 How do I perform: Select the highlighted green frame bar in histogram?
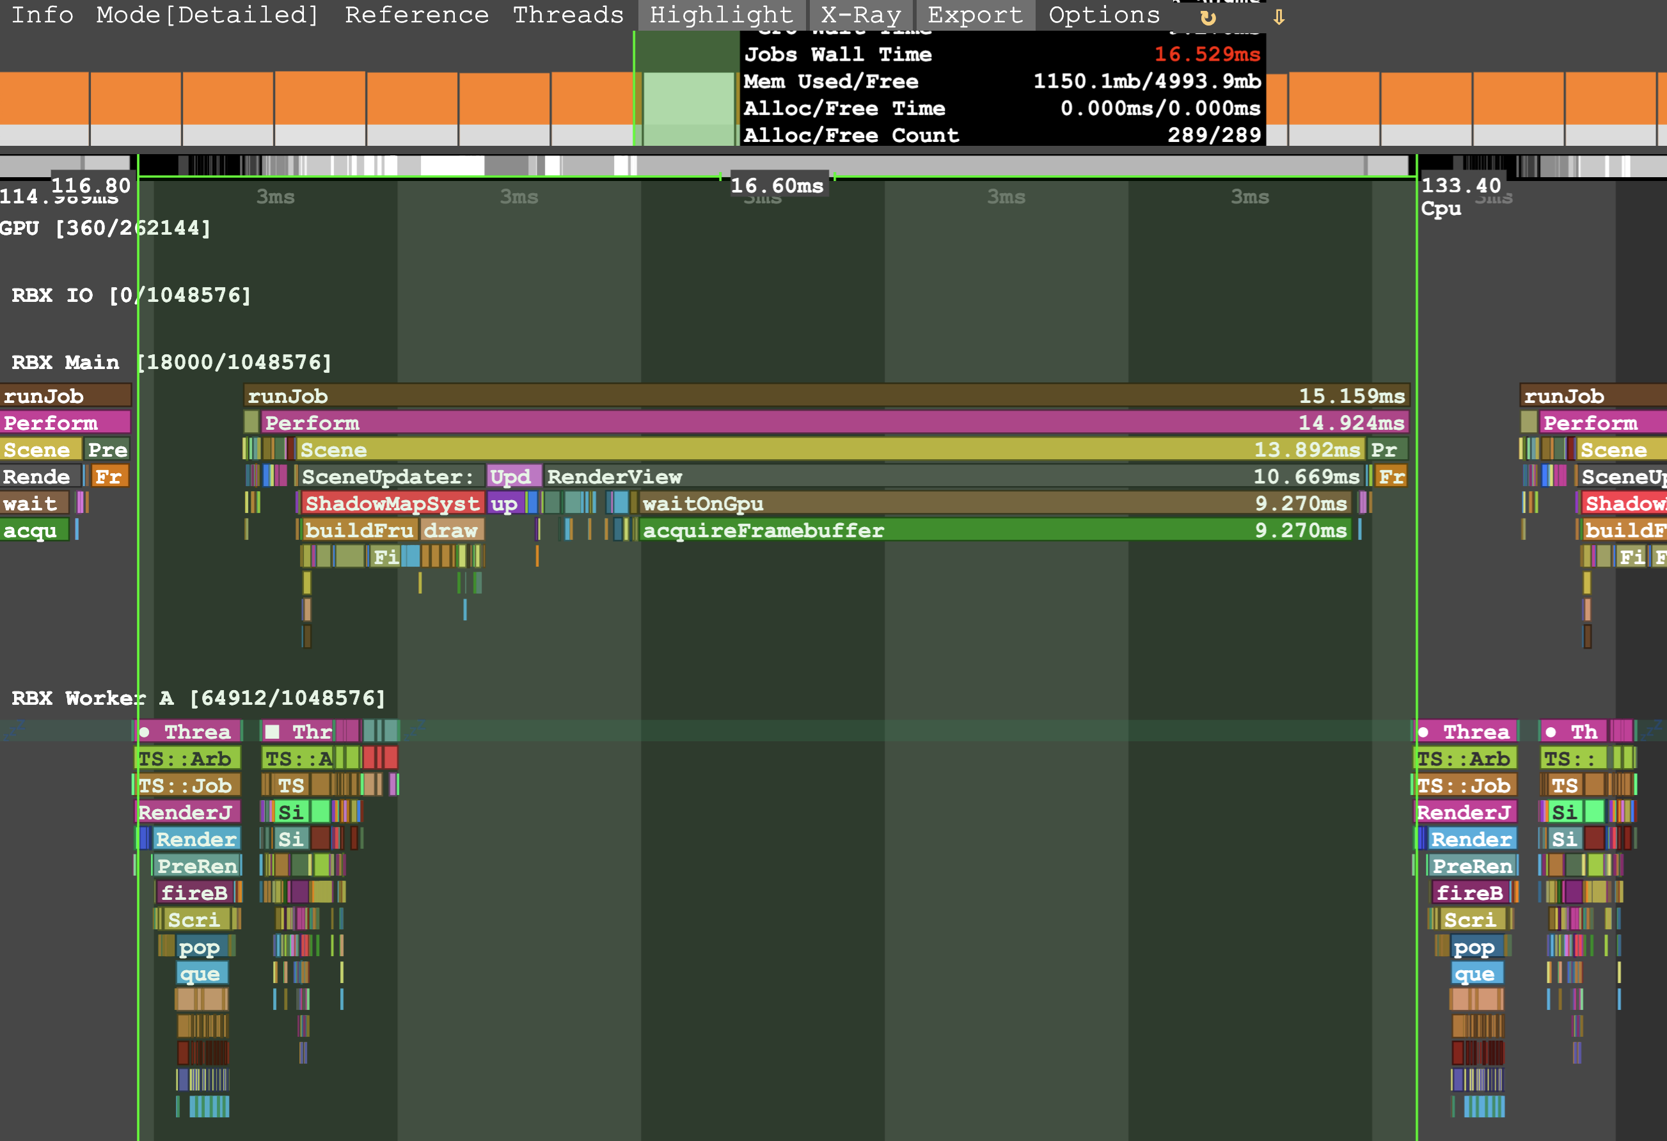click(687, 107)
